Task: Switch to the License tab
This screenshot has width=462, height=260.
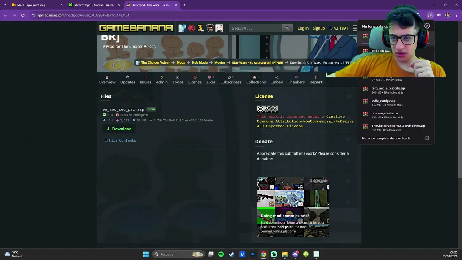Action: click(195, 80)
